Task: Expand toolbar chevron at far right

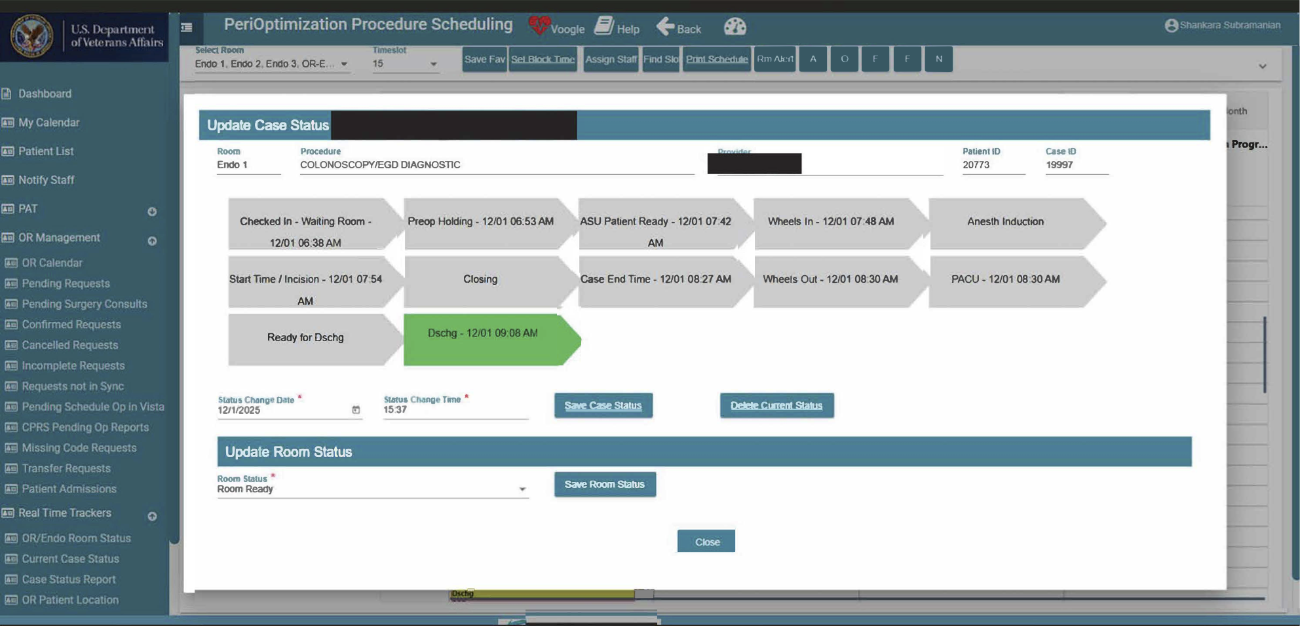Action: (x=1263, y=66)
